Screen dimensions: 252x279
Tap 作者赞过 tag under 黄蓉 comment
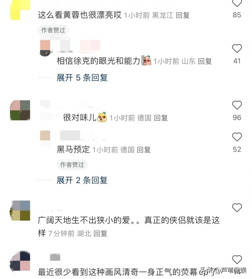[53, 30]
